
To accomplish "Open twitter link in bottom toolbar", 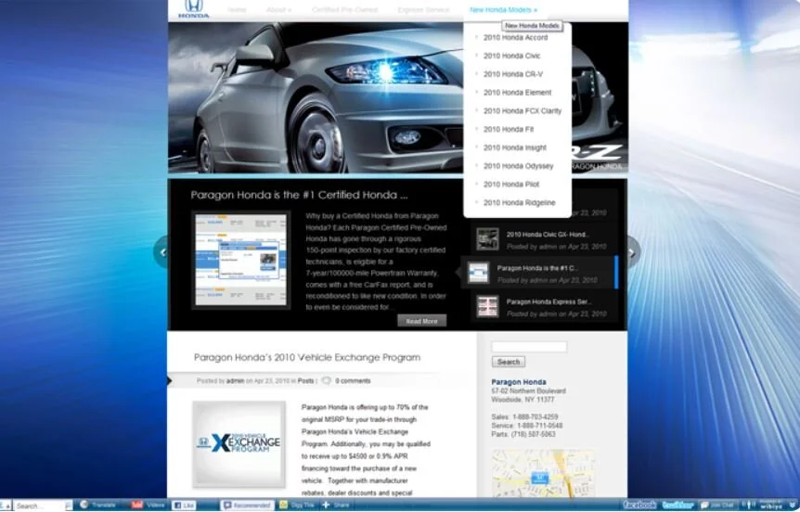I will 677,505.
